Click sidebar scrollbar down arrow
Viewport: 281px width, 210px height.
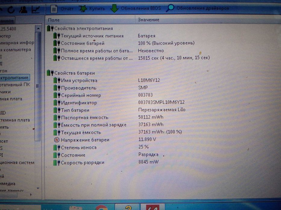pyautogui.click(x=38, y=188)
